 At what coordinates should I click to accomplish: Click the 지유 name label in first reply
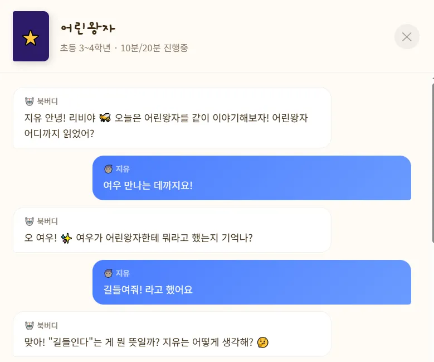point(123,169)
